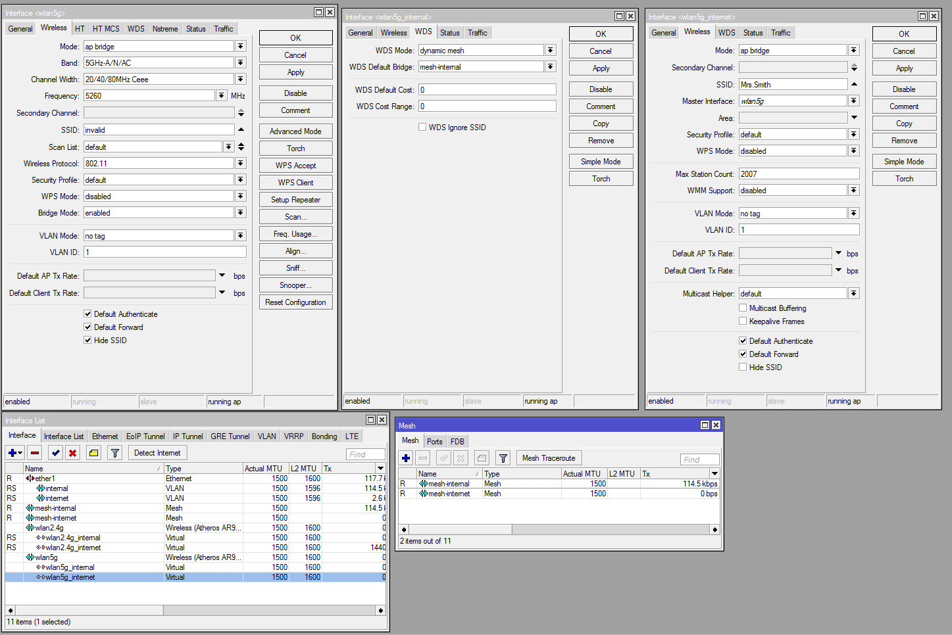Check the WDS Ignore SSID option

[422, 128]
